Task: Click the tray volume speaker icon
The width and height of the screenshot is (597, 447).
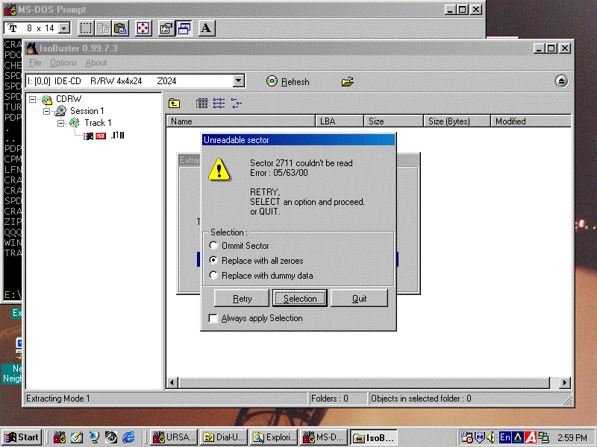Action: [490, 437]
